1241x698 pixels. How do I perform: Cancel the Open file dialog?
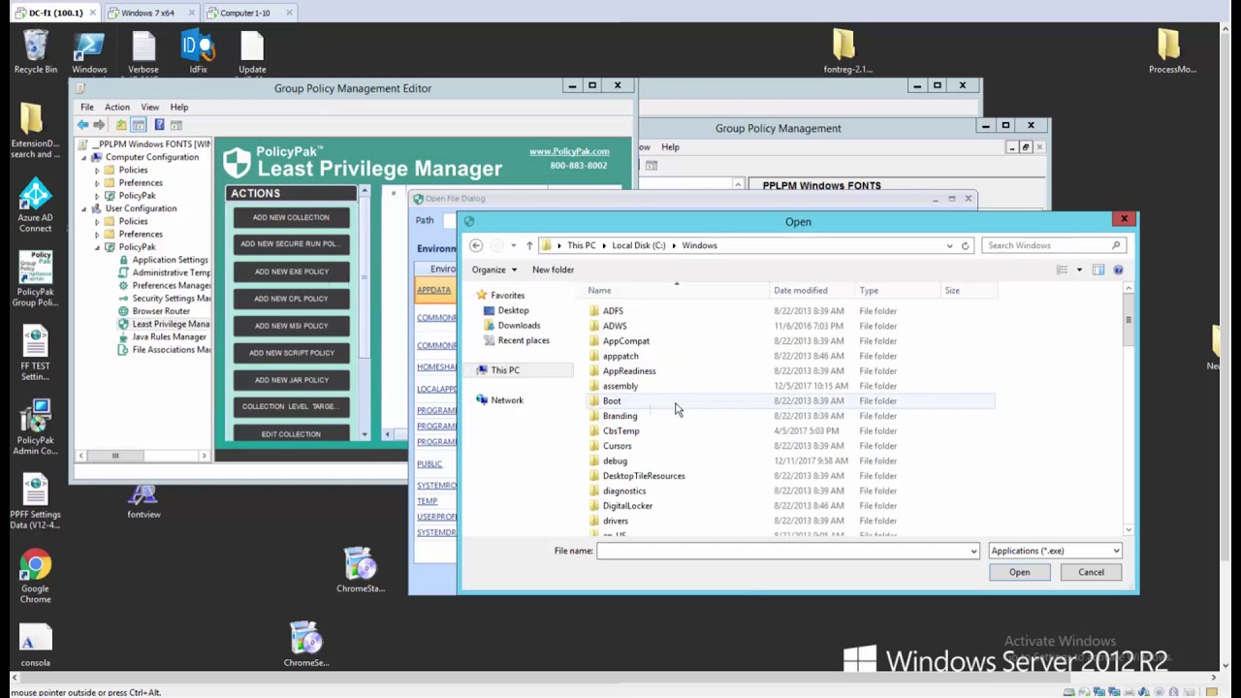click(1091, 572)
